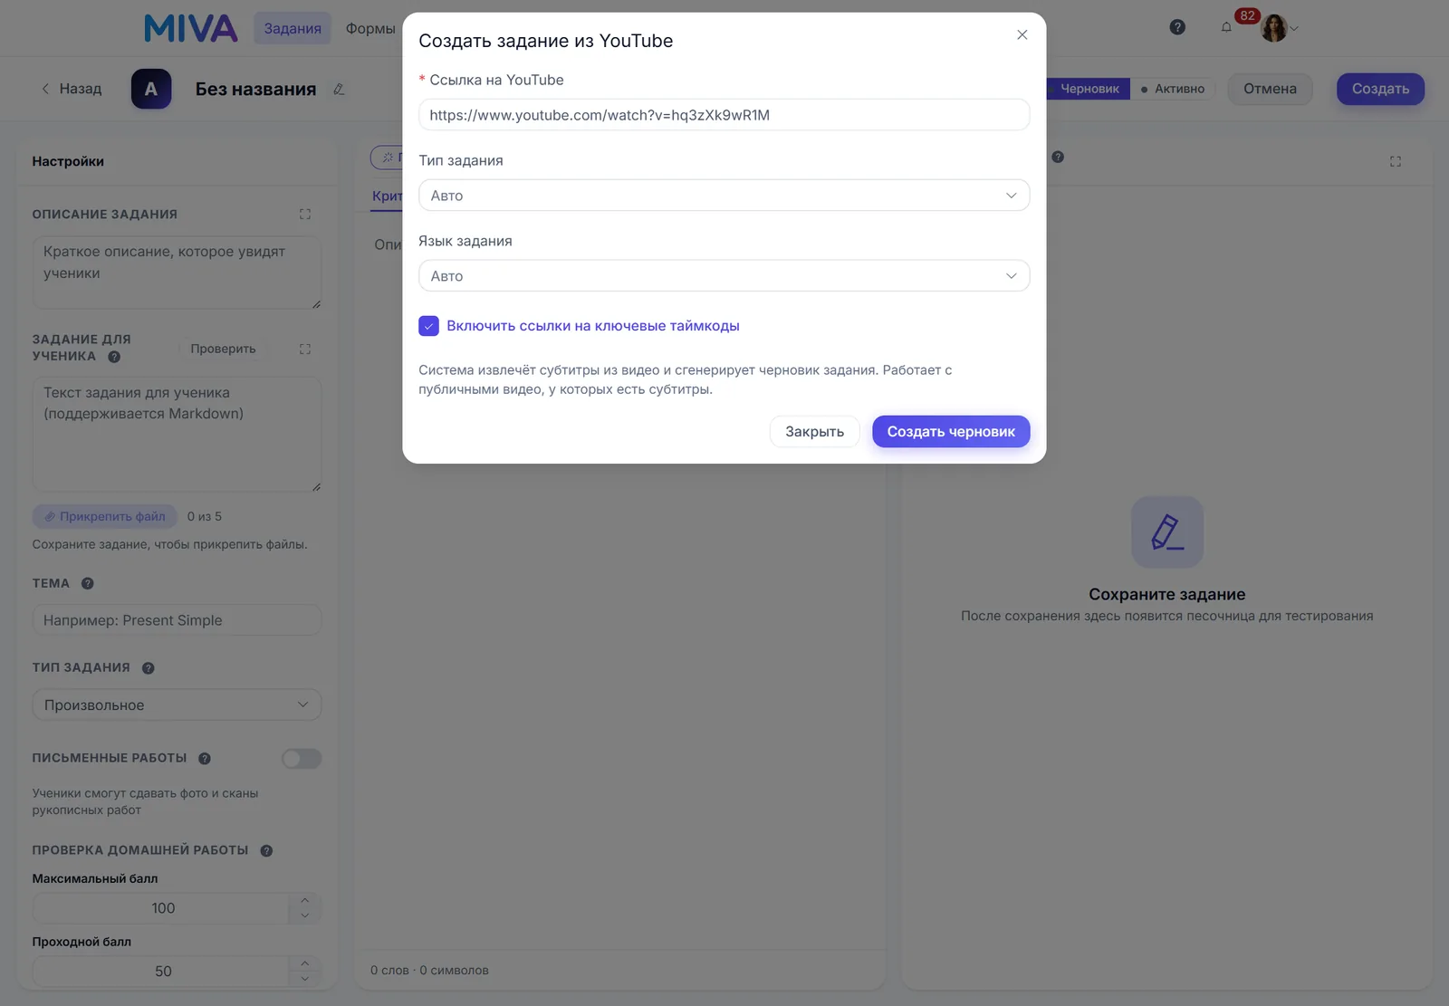Screen dimensions: 1449x1006
Task: Click the Отмена button
Action: pos(1270,89)
